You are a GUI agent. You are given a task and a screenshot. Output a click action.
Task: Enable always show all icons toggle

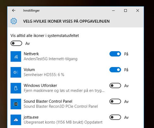(16, 43)
